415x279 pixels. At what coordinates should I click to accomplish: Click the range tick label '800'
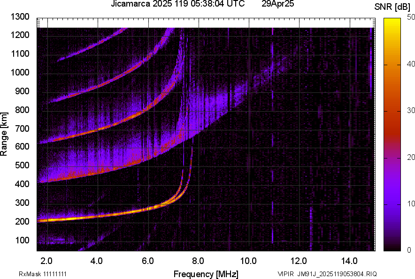click(x=22, y=110)
